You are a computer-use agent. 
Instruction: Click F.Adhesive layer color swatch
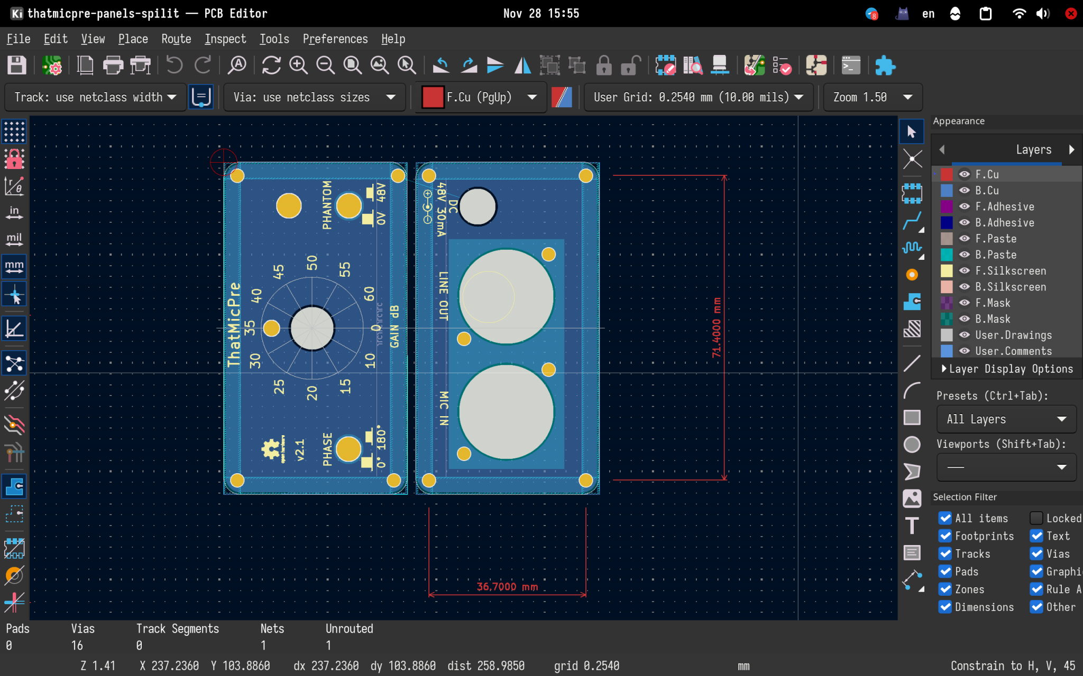pyautogui.click(x=947, y=206)
